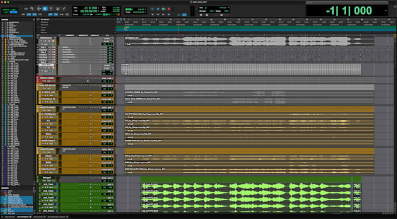Select the Pencil tool
Screen dimensions: 397x219
[64, 9]
